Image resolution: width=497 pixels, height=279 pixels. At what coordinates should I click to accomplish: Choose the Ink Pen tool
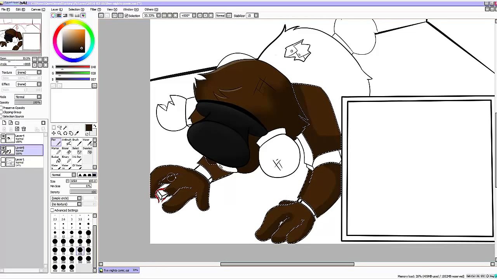click(76, 159)
